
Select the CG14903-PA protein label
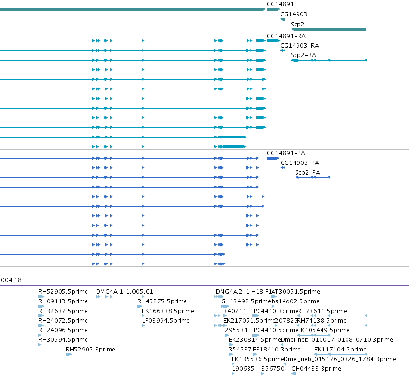tap(300, 163)
